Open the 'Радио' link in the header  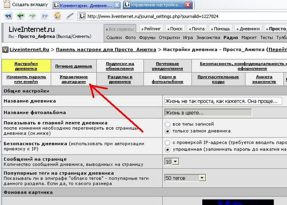pyautogui.click(x=230, y=38)
